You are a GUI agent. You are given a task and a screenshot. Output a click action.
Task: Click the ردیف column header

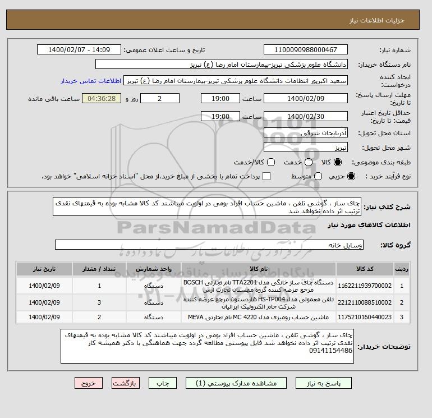(x=401, y=269)
